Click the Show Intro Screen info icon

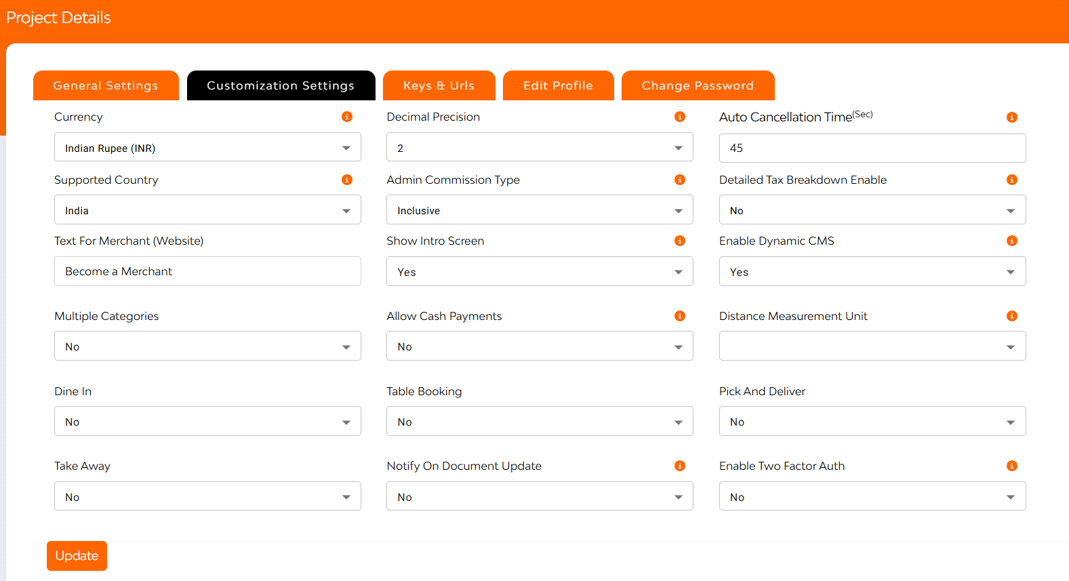pyautogui.click(x=680, y=241)
